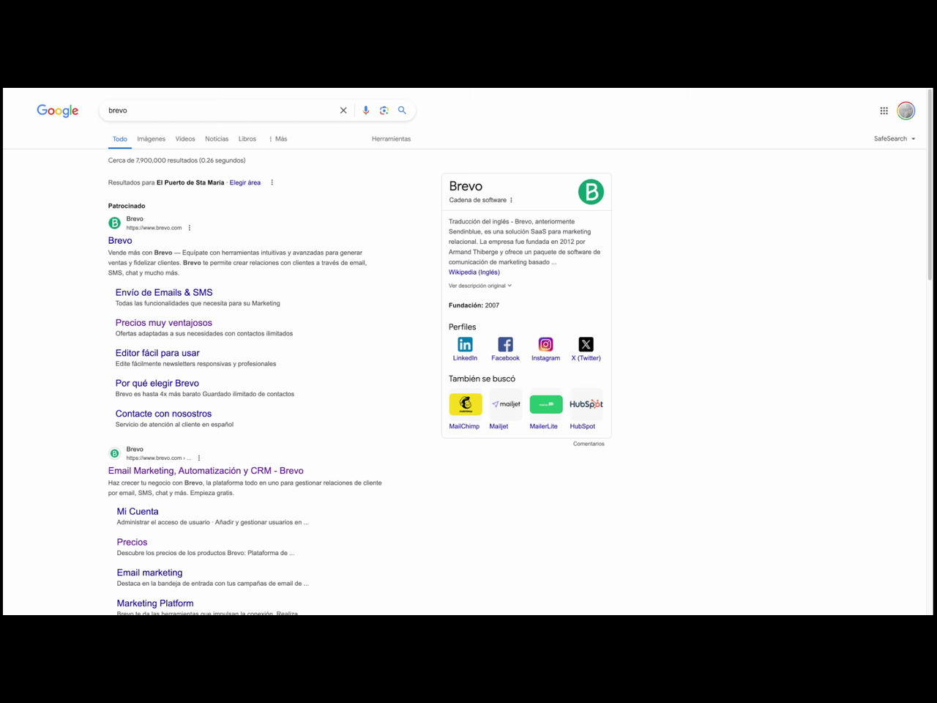Viewport: 937px width, 703px height.
Task: Click the green Brevo logo in knowledge panel
Action: [591, 192]
